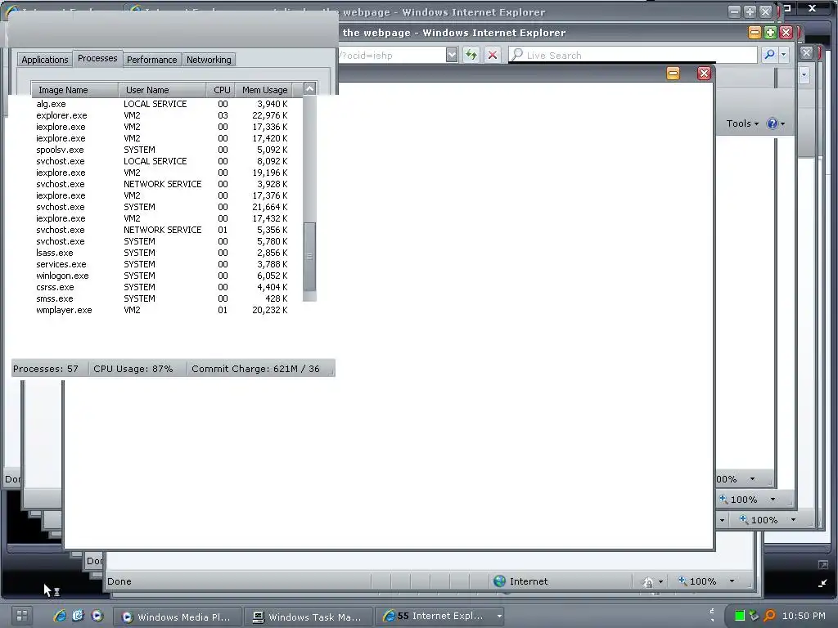The height and width of the screenshot is (628, 838).
Task: Click the address bar showing ?ocid=iehp
Action: click(x=392, y=55)
